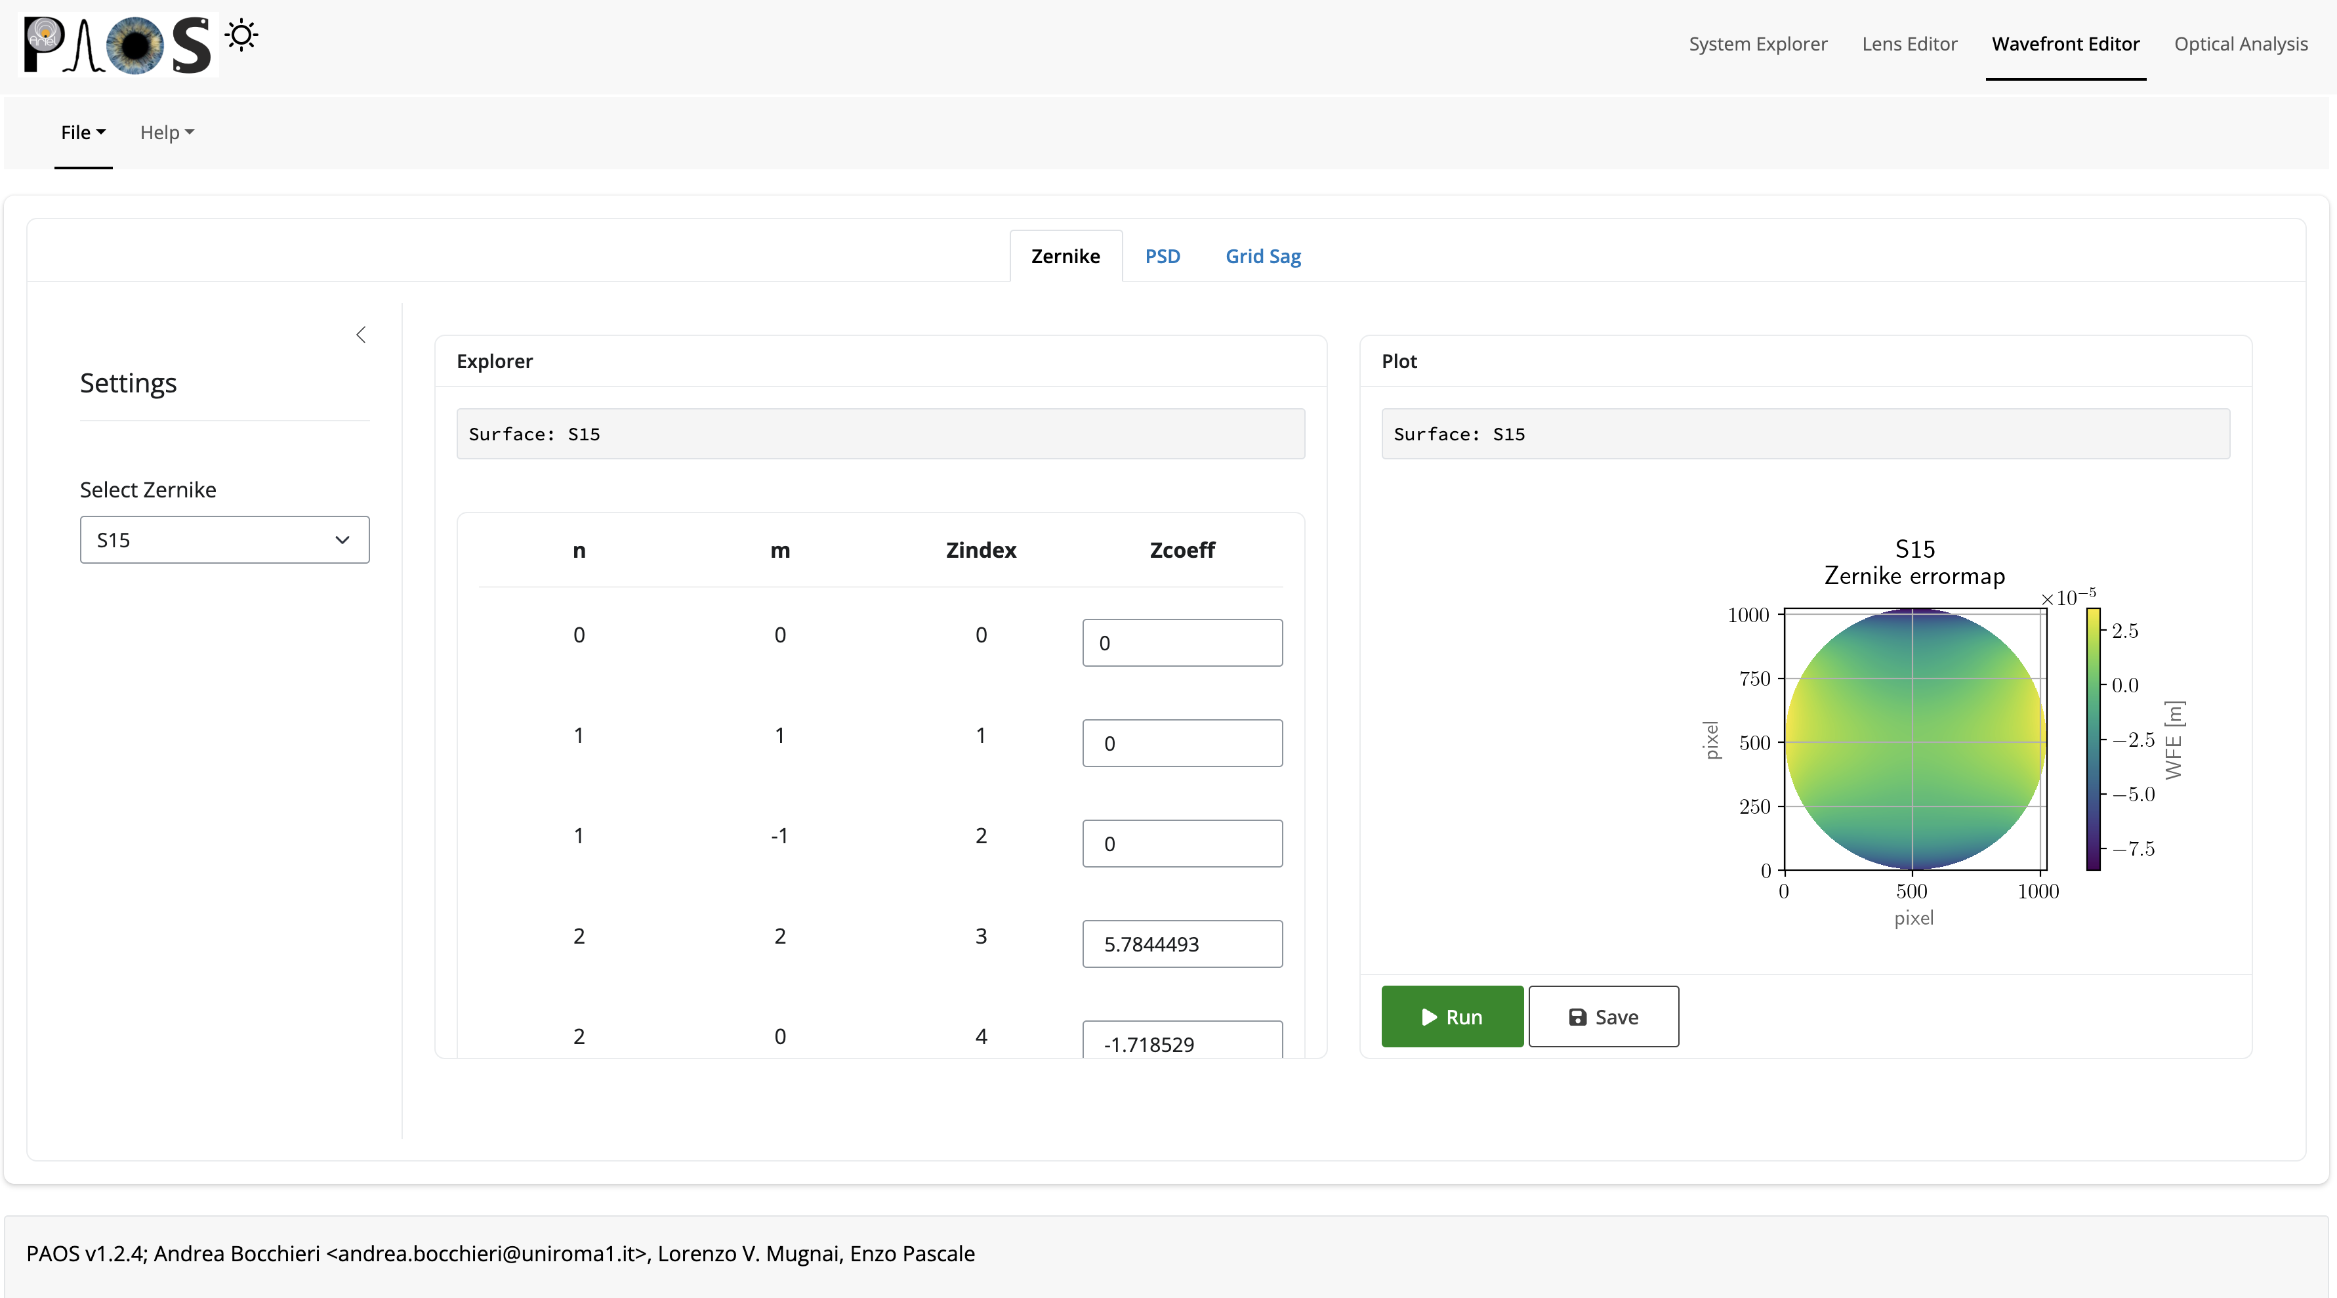Edit Zcoeff field showing -1.718529
2337x1298 pixels.
pyautogui.click(x=1182, y=1040)
